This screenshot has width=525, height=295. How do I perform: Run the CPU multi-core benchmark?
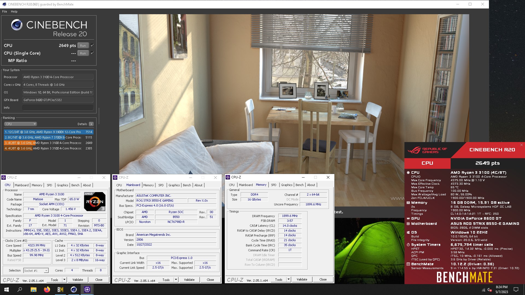point(83,46)
